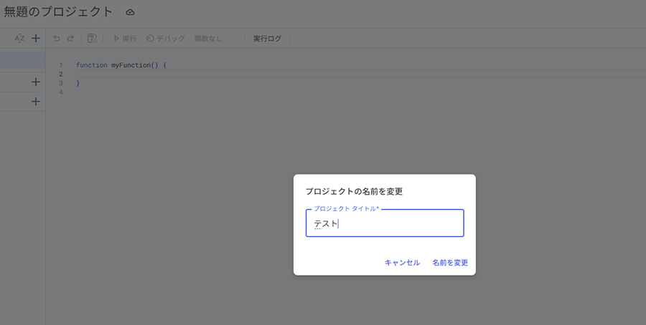This screenshot has width=646, height=325.
Task: Click the lower sidebar section plus icon
Action: (36, 102)
